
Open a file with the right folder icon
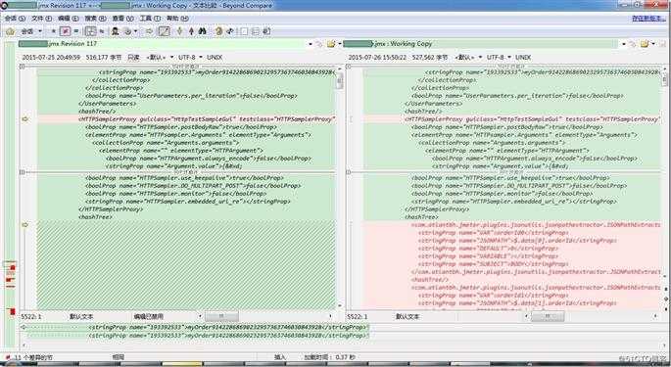tap(645, 44)
